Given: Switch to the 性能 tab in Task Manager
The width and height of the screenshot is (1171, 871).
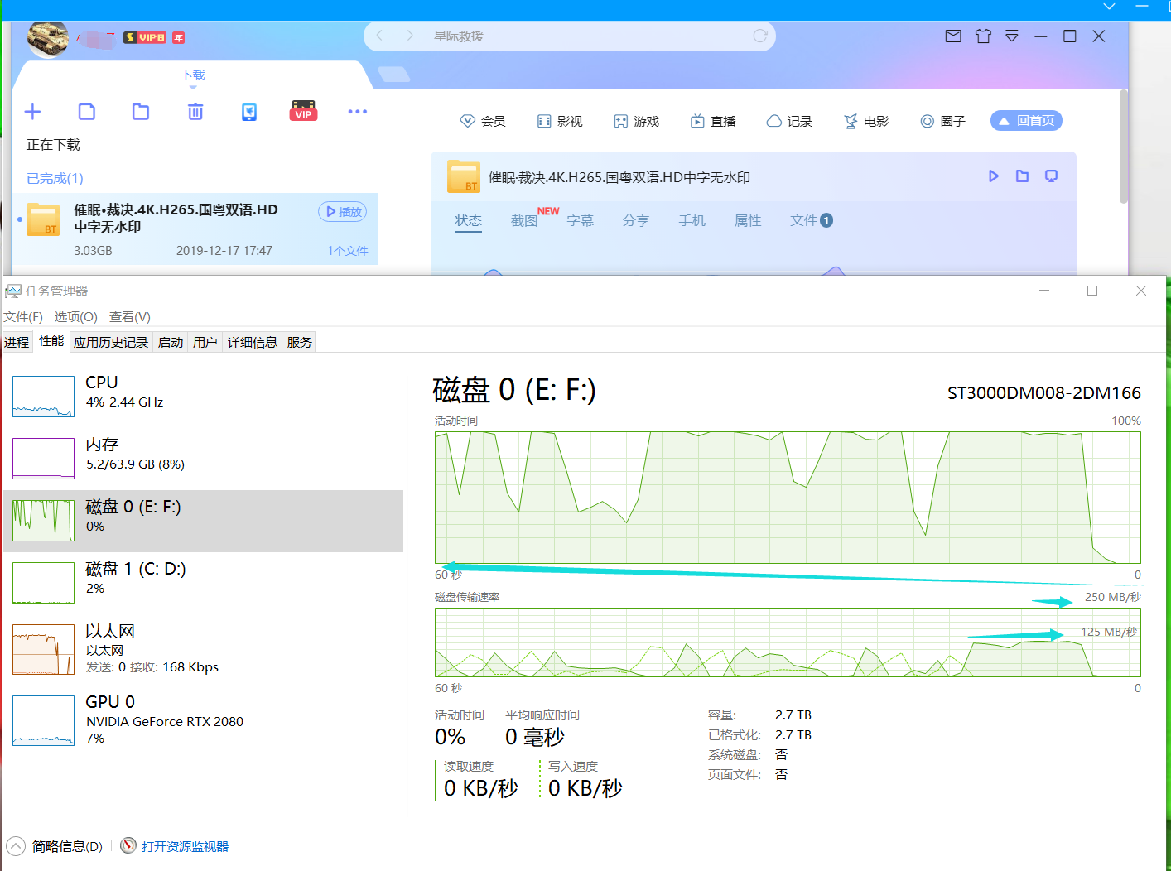Looking at the screenshot, I should click(x=51, y=340).
